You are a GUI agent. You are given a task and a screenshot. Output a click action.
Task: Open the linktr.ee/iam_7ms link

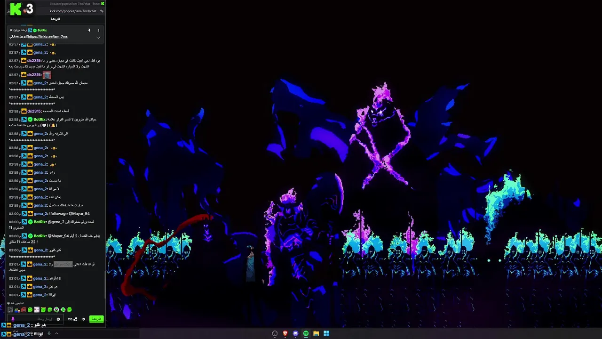pyautogui.click(x=48, y=37)
